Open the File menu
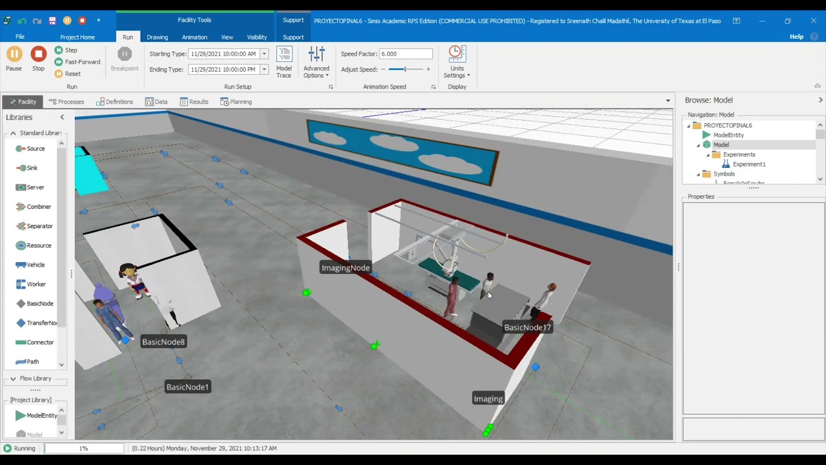 point(20,37)
